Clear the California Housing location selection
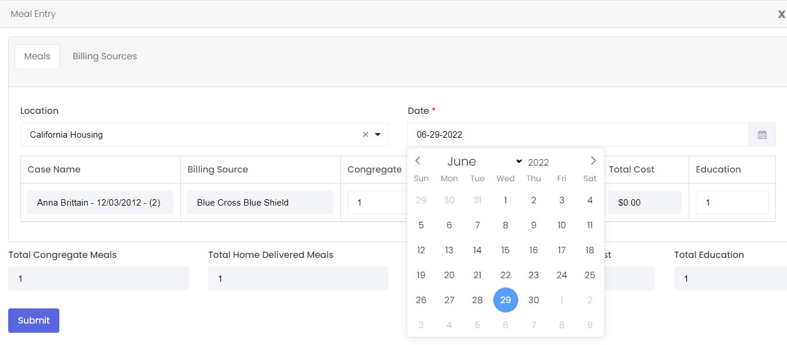787x345 pixels. point(365,135)
